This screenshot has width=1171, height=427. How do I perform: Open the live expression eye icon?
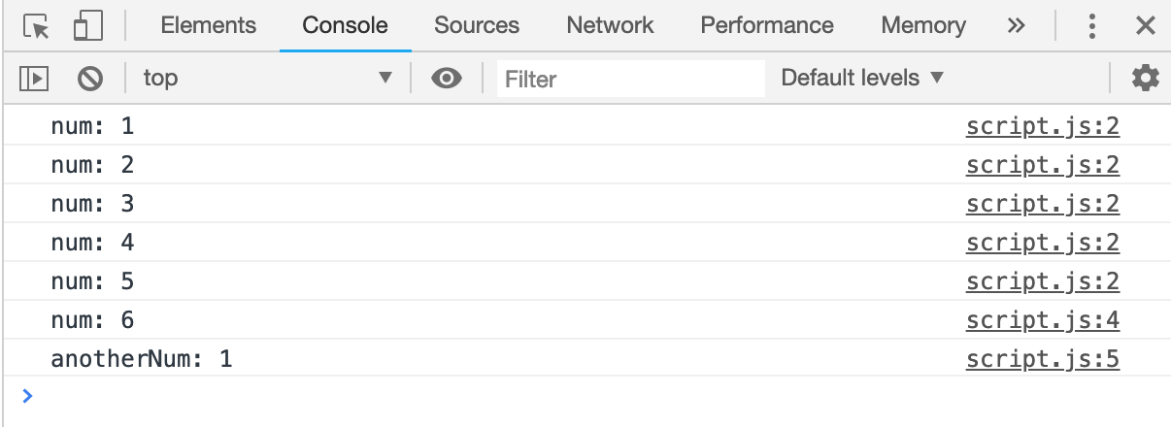coord(446,78)
